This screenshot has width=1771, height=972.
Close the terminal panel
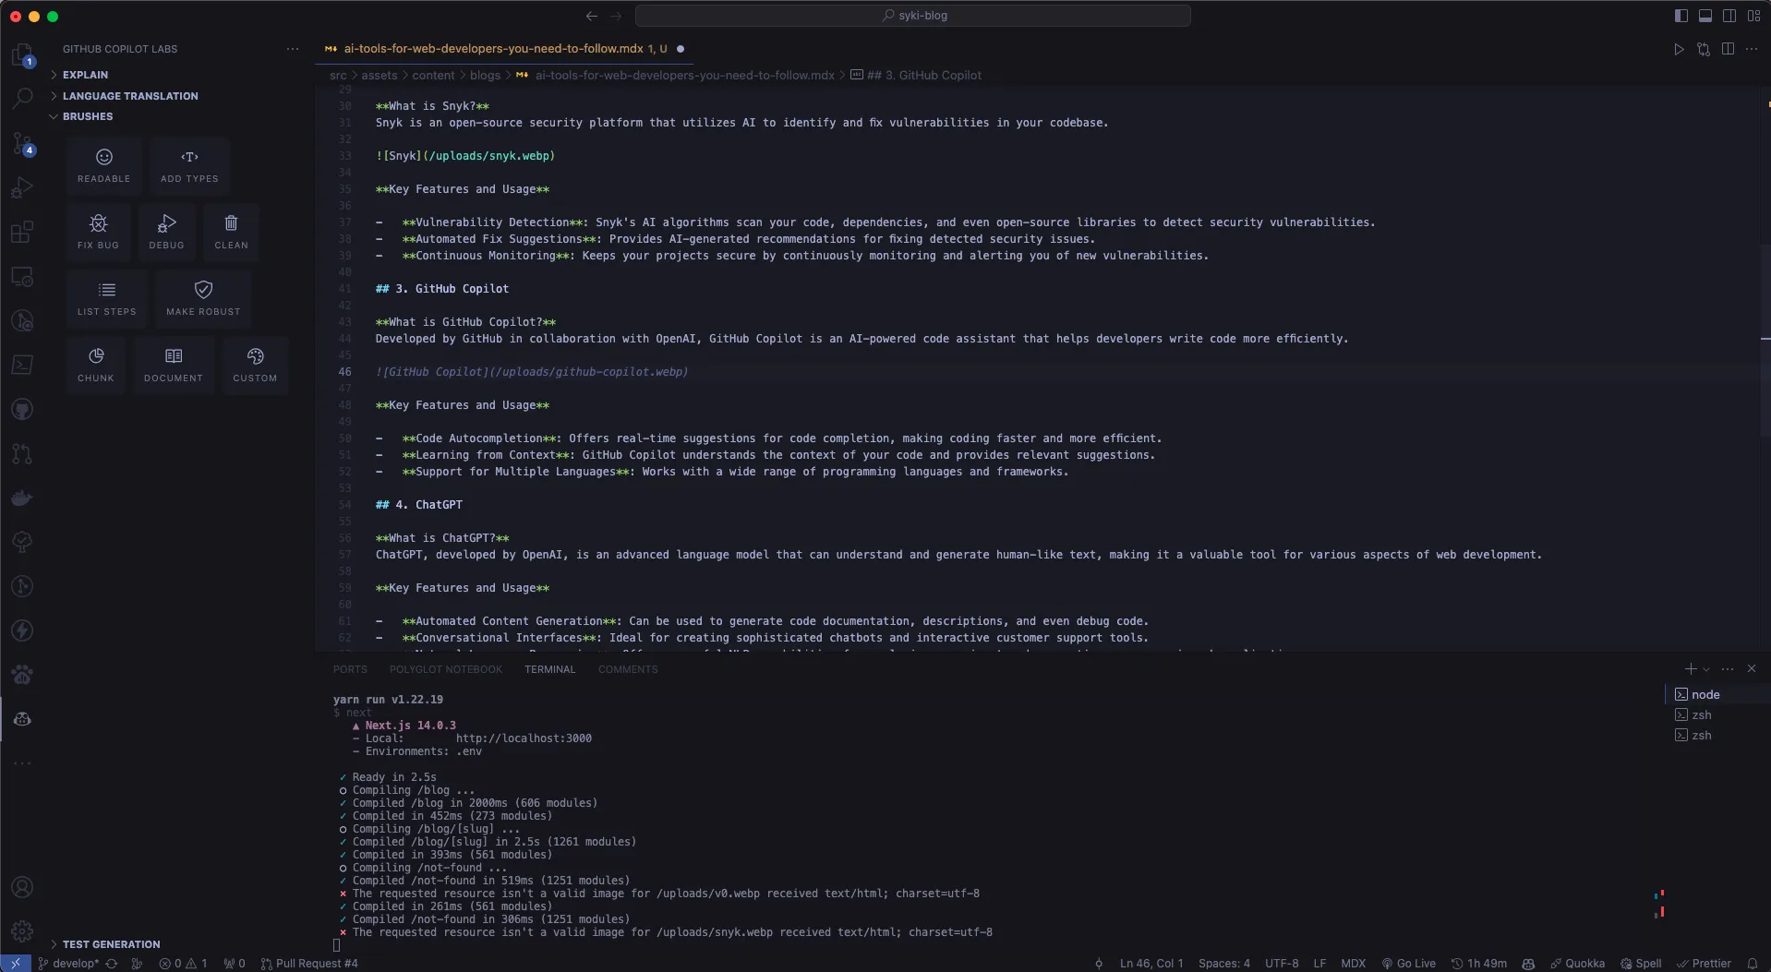point(1752,669)
